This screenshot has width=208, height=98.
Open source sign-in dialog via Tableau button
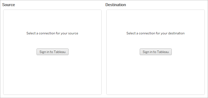click(53, 52)
